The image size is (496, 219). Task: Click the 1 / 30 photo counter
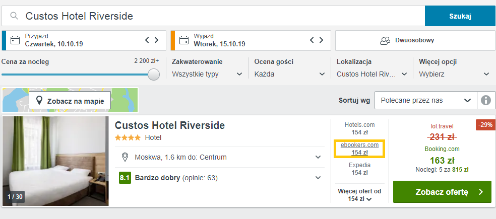pos(15,196)
